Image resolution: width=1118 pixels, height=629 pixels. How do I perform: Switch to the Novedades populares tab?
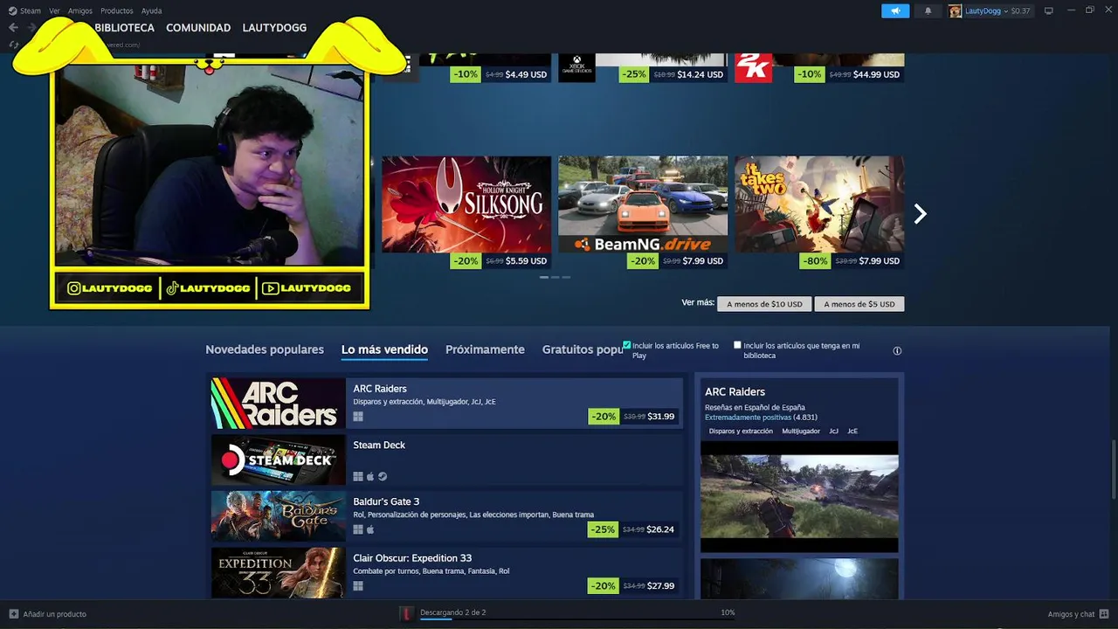[x=265, y=349]
